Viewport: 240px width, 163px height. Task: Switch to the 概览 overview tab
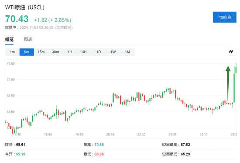click(9, 39)
